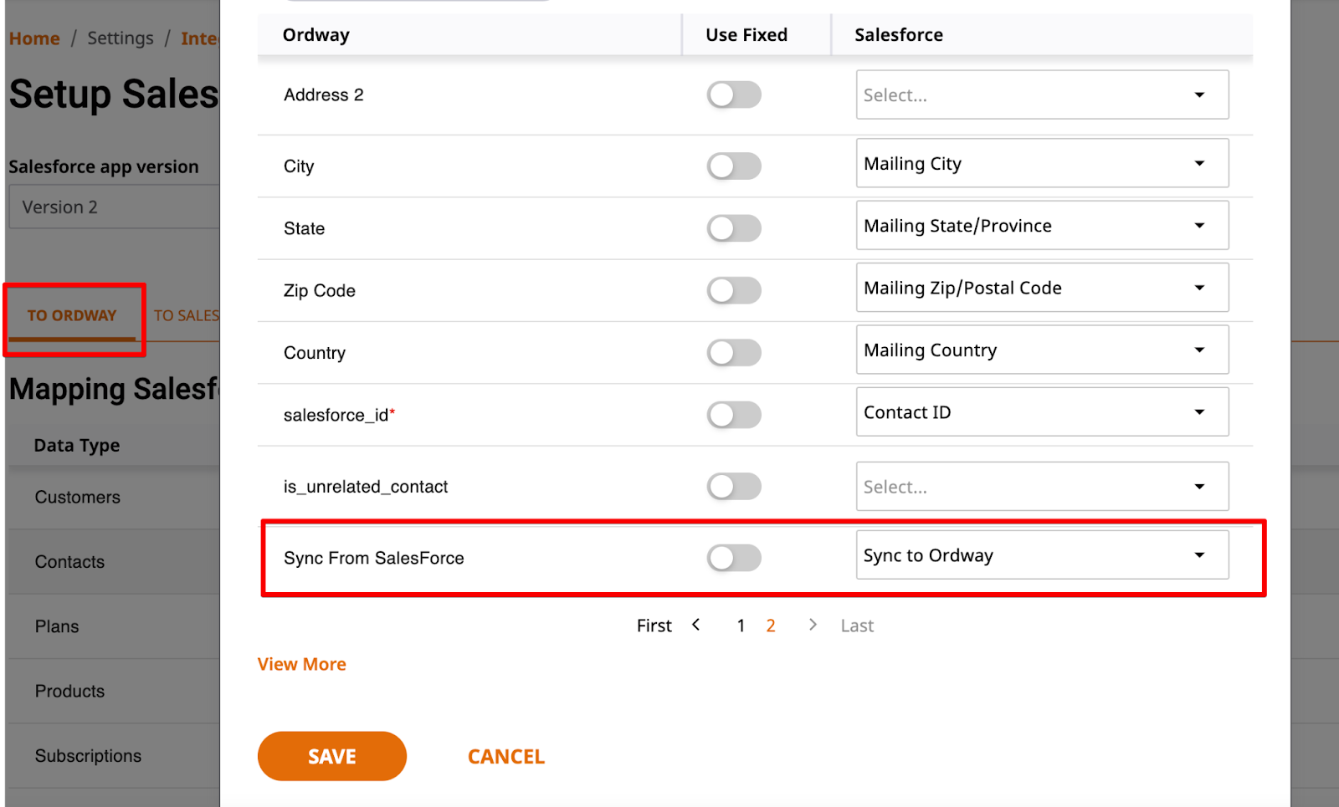
Task: Click the Salesforce column header
Action: [899, 35]
